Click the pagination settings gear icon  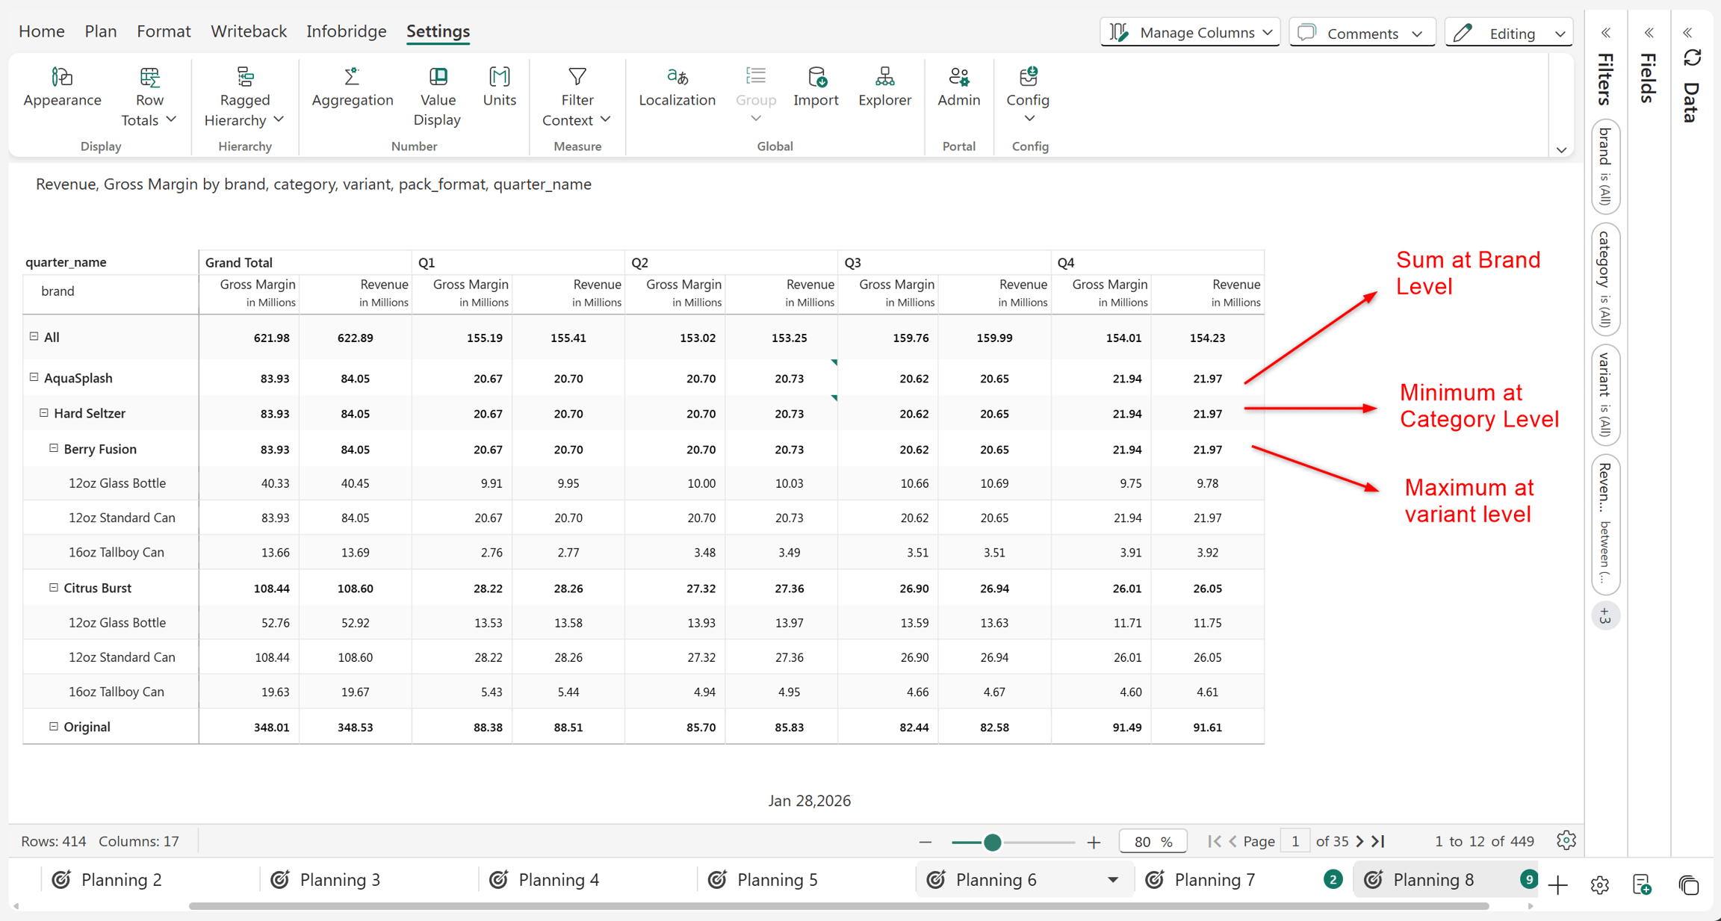click(x=1566, y=840)
